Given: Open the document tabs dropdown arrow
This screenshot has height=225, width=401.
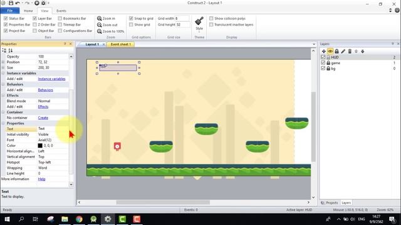Looking at the screenshot, I should [314, 44].
